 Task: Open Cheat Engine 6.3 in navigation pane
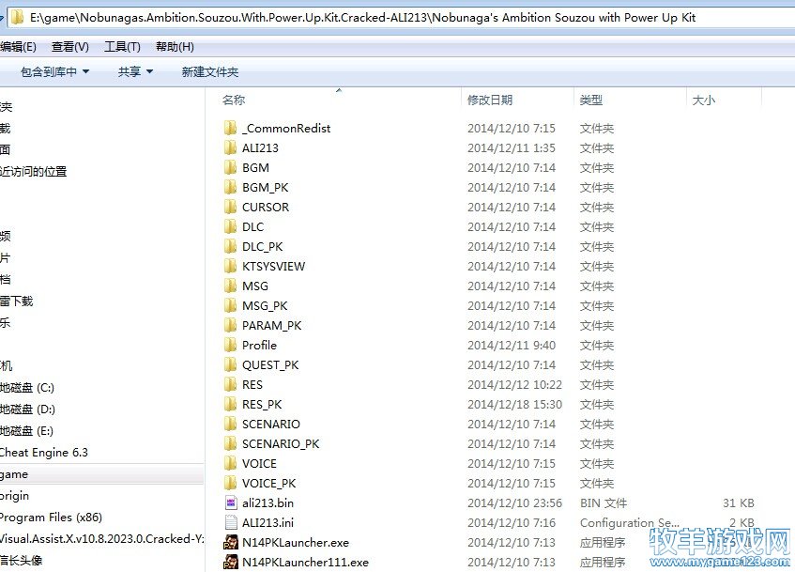(43, 452)
